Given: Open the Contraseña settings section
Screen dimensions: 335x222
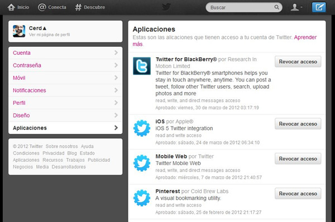Looking at the screenshot, I should [65, 65].
